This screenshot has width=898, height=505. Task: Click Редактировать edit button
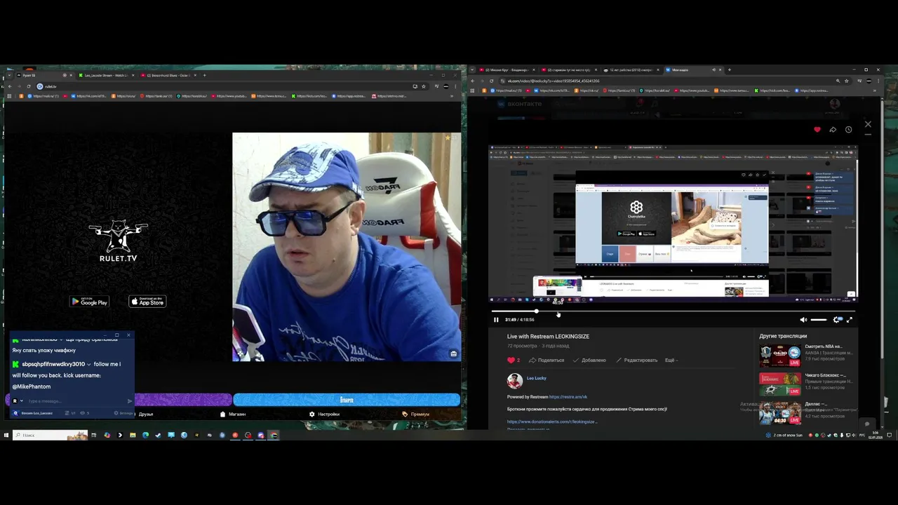click(637, 360)
